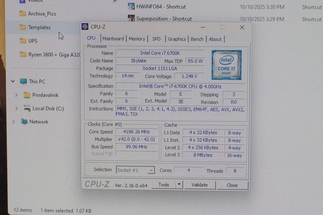Select the Superposition - Shortcut file name
The image size is (323, 215).
(x=164, y=19)
